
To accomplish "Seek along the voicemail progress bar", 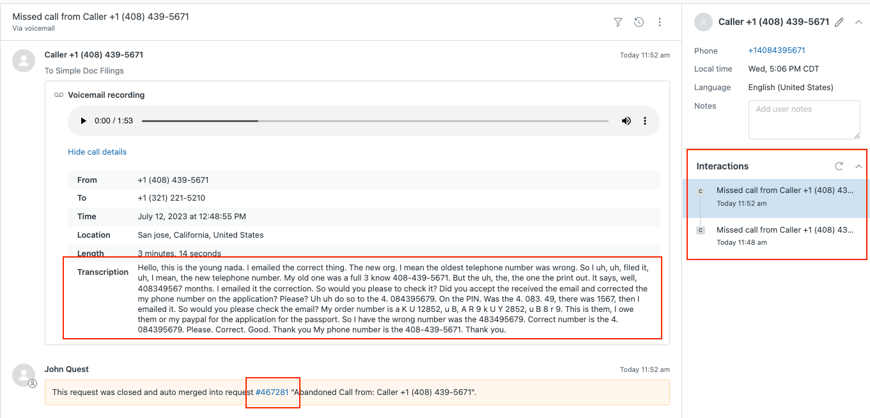I will [375, 121].
